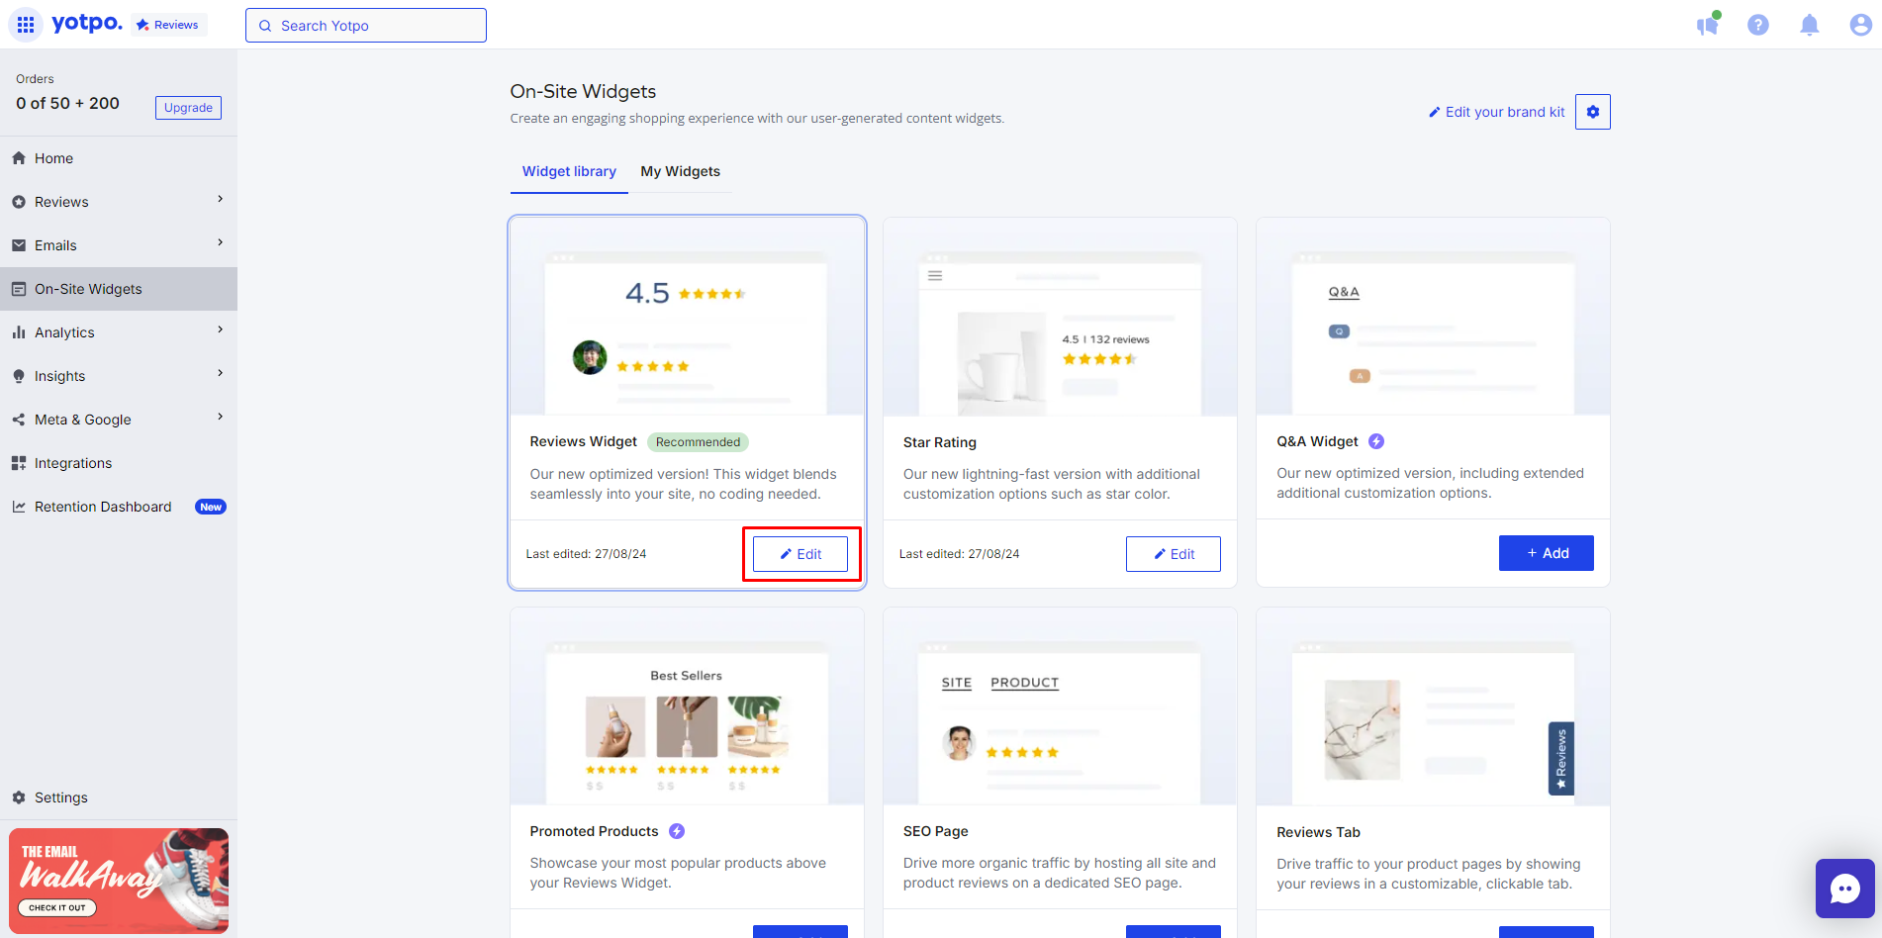This screenshot has width=1882, height=938.
Task: Open Settings at the sidebar bottom
Action: pos(60,797)
